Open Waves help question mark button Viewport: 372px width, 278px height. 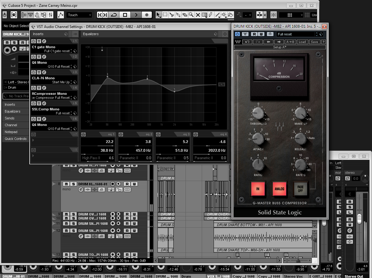click(x=323, y=42)
